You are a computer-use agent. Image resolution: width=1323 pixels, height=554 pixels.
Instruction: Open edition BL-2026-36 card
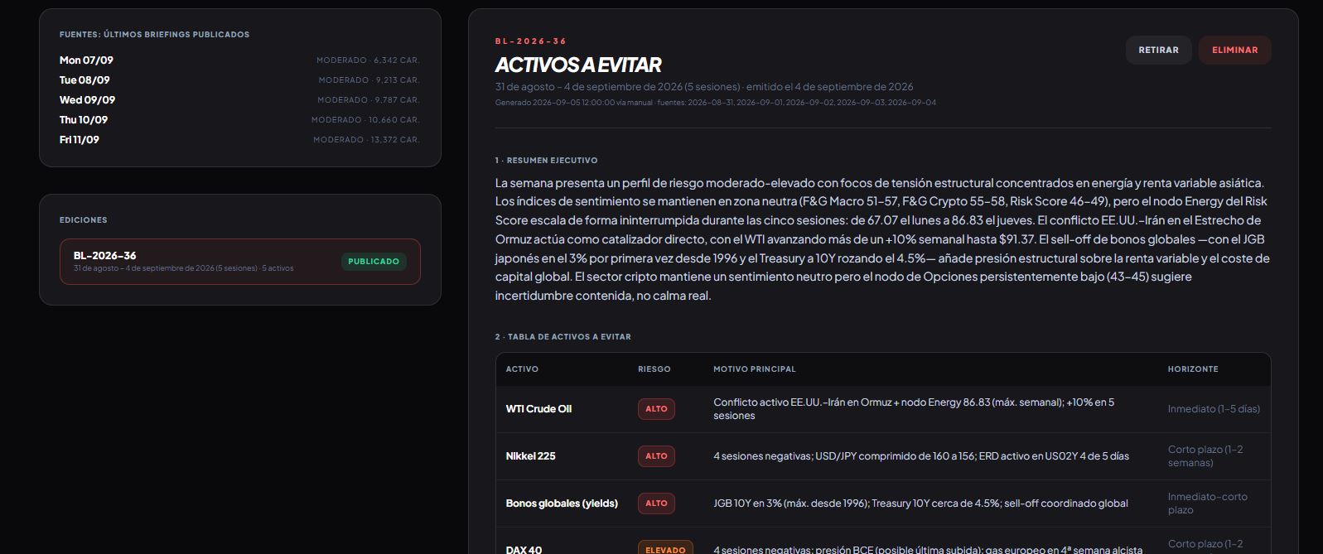[239, 262]
